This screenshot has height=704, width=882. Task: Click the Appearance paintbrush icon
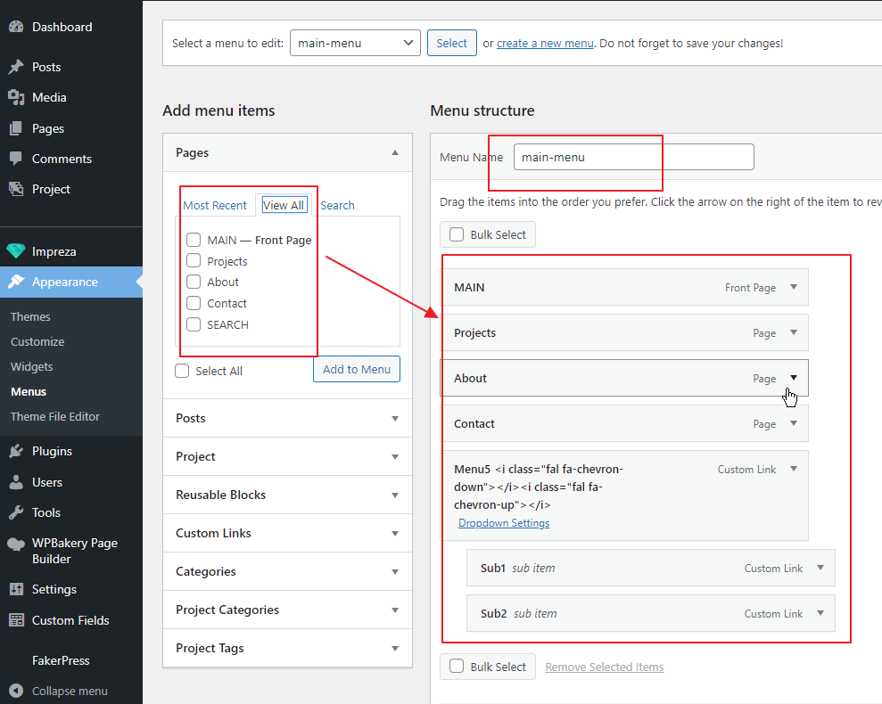(16, 282)
